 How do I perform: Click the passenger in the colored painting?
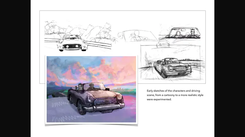pos(80,87)
